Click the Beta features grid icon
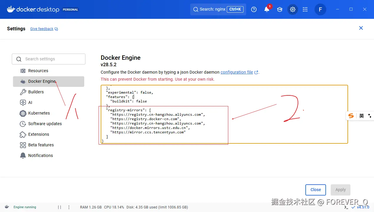374x212 pixels. 23,145
